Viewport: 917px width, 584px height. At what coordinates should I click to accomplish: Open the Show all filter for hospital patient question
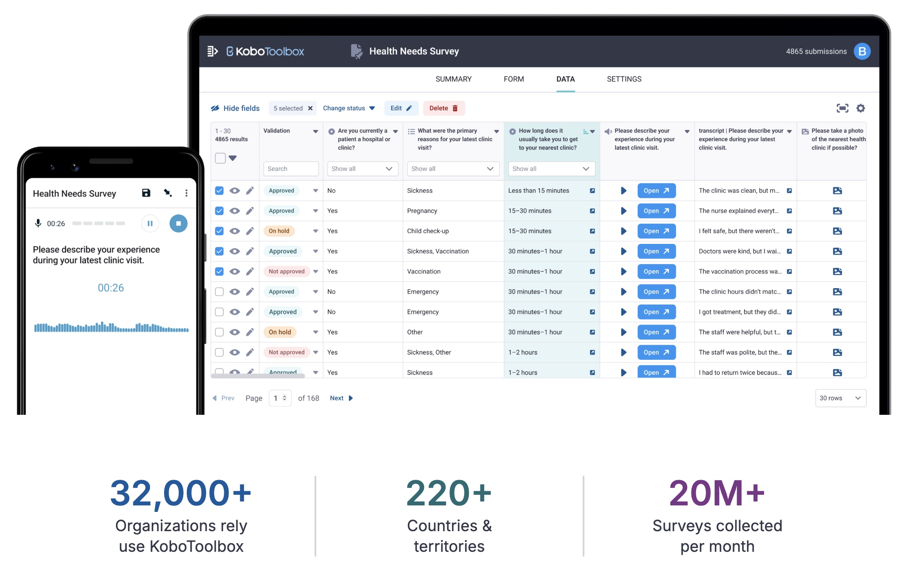[362, 169]
